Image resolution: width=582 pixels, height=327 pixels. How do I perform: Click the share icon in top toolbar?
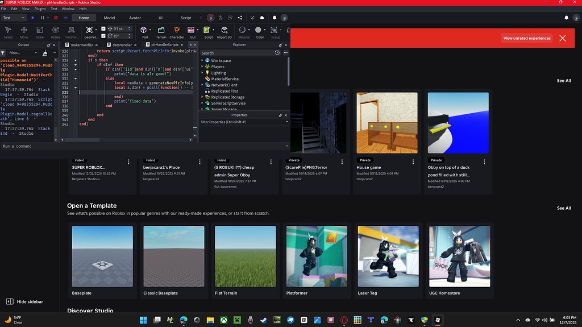(x=240, y=18)
